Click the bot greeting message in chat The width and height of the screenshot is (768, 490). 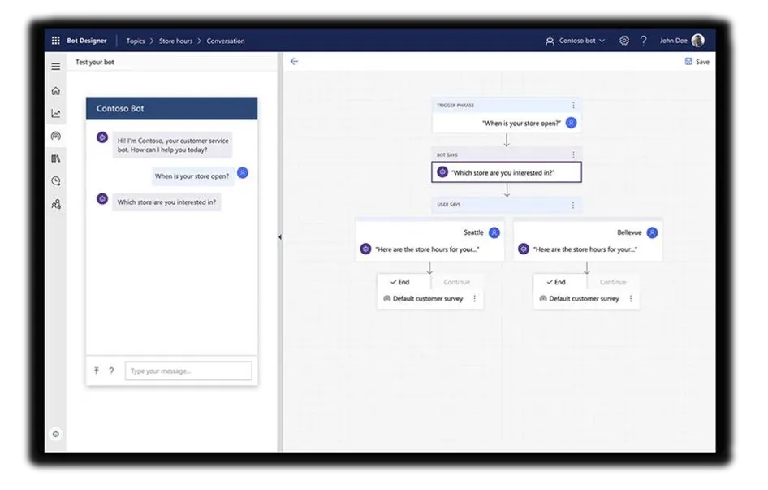point(172,145)
